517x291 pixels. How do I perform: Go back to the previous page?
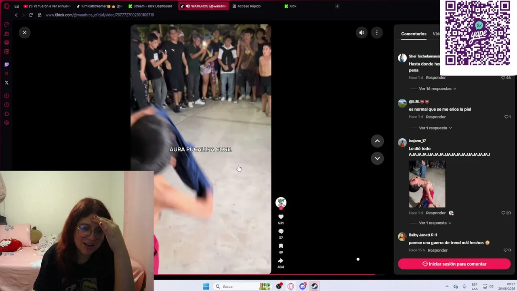click(x=16, y=15)
